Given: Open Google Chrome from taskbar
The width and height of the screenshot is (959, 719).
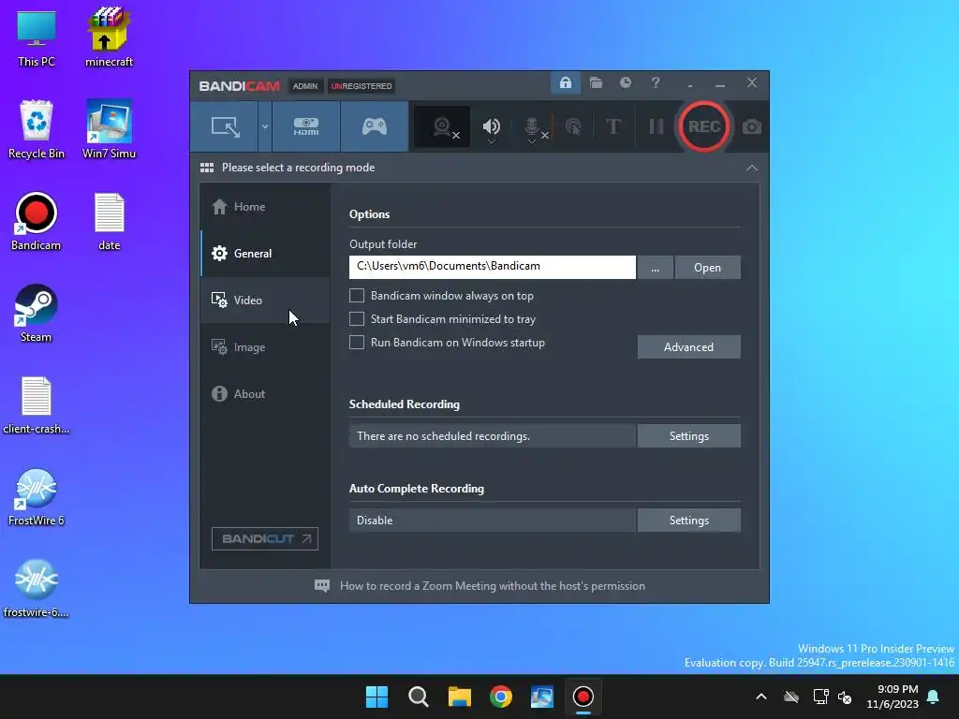Looking at the screenshot, I should click(x=501, y=697).
